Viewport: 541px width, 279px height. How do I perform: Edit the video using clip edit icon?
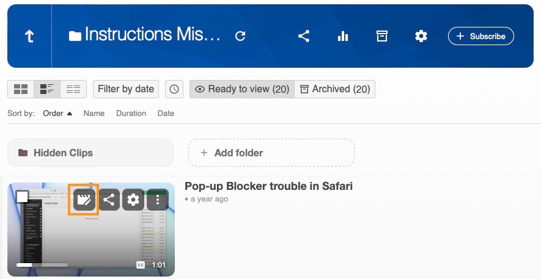pos(84,200)
